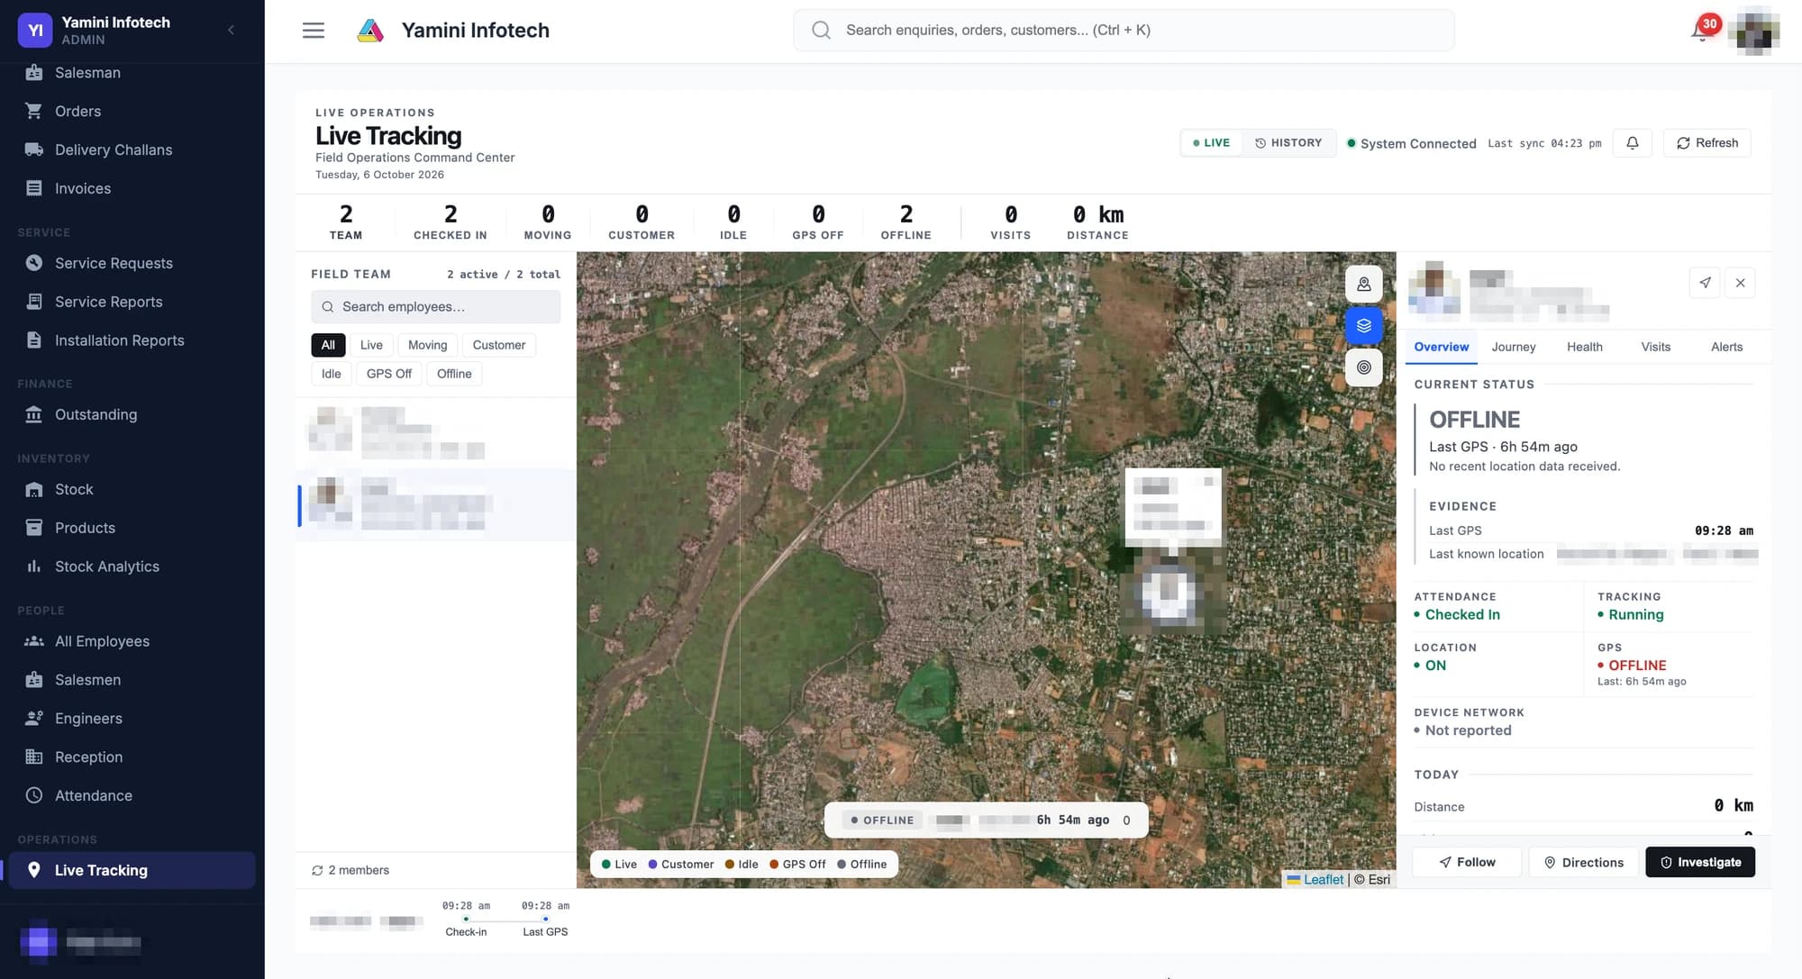Switch to the Alerts tab
This screenshot has width=1802, height=979.
[1726, 347]
